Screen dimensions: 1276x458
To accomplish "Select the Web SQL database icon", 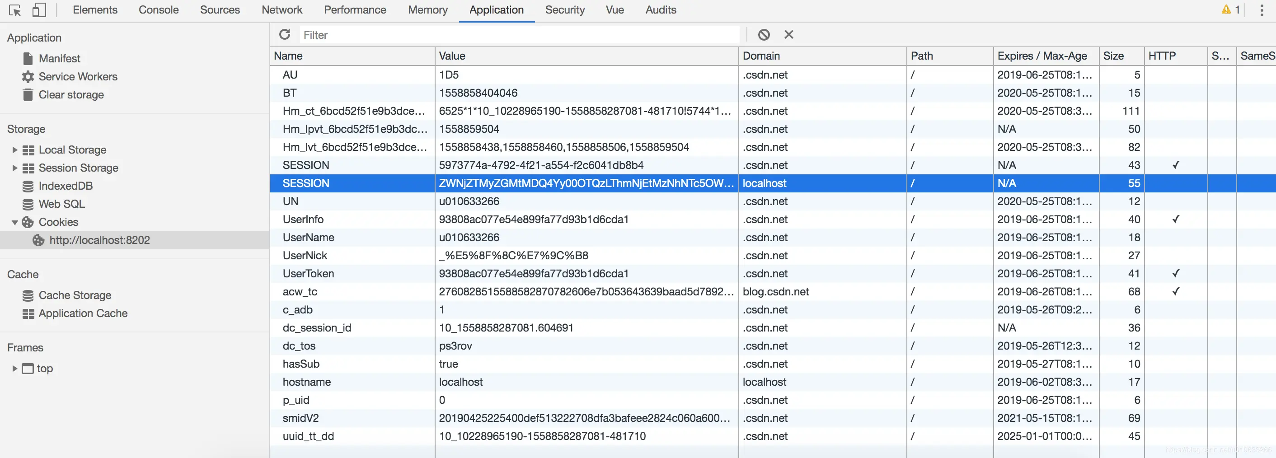I will tap(28, 204).
